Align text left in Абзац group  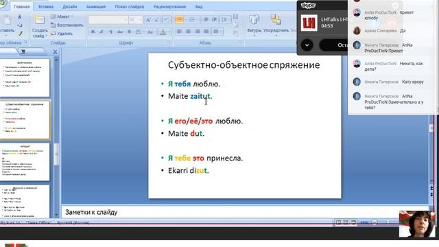click(179, 32)
